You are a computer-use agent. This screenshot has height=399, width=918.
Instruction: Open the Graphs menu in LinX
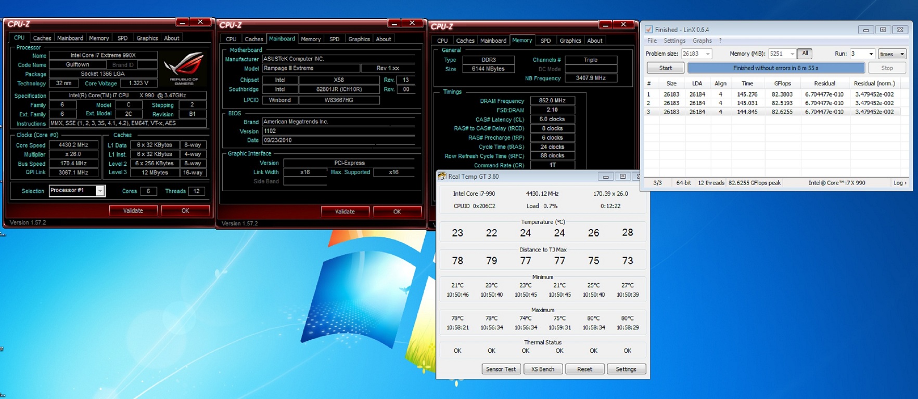tap(702, 41)
